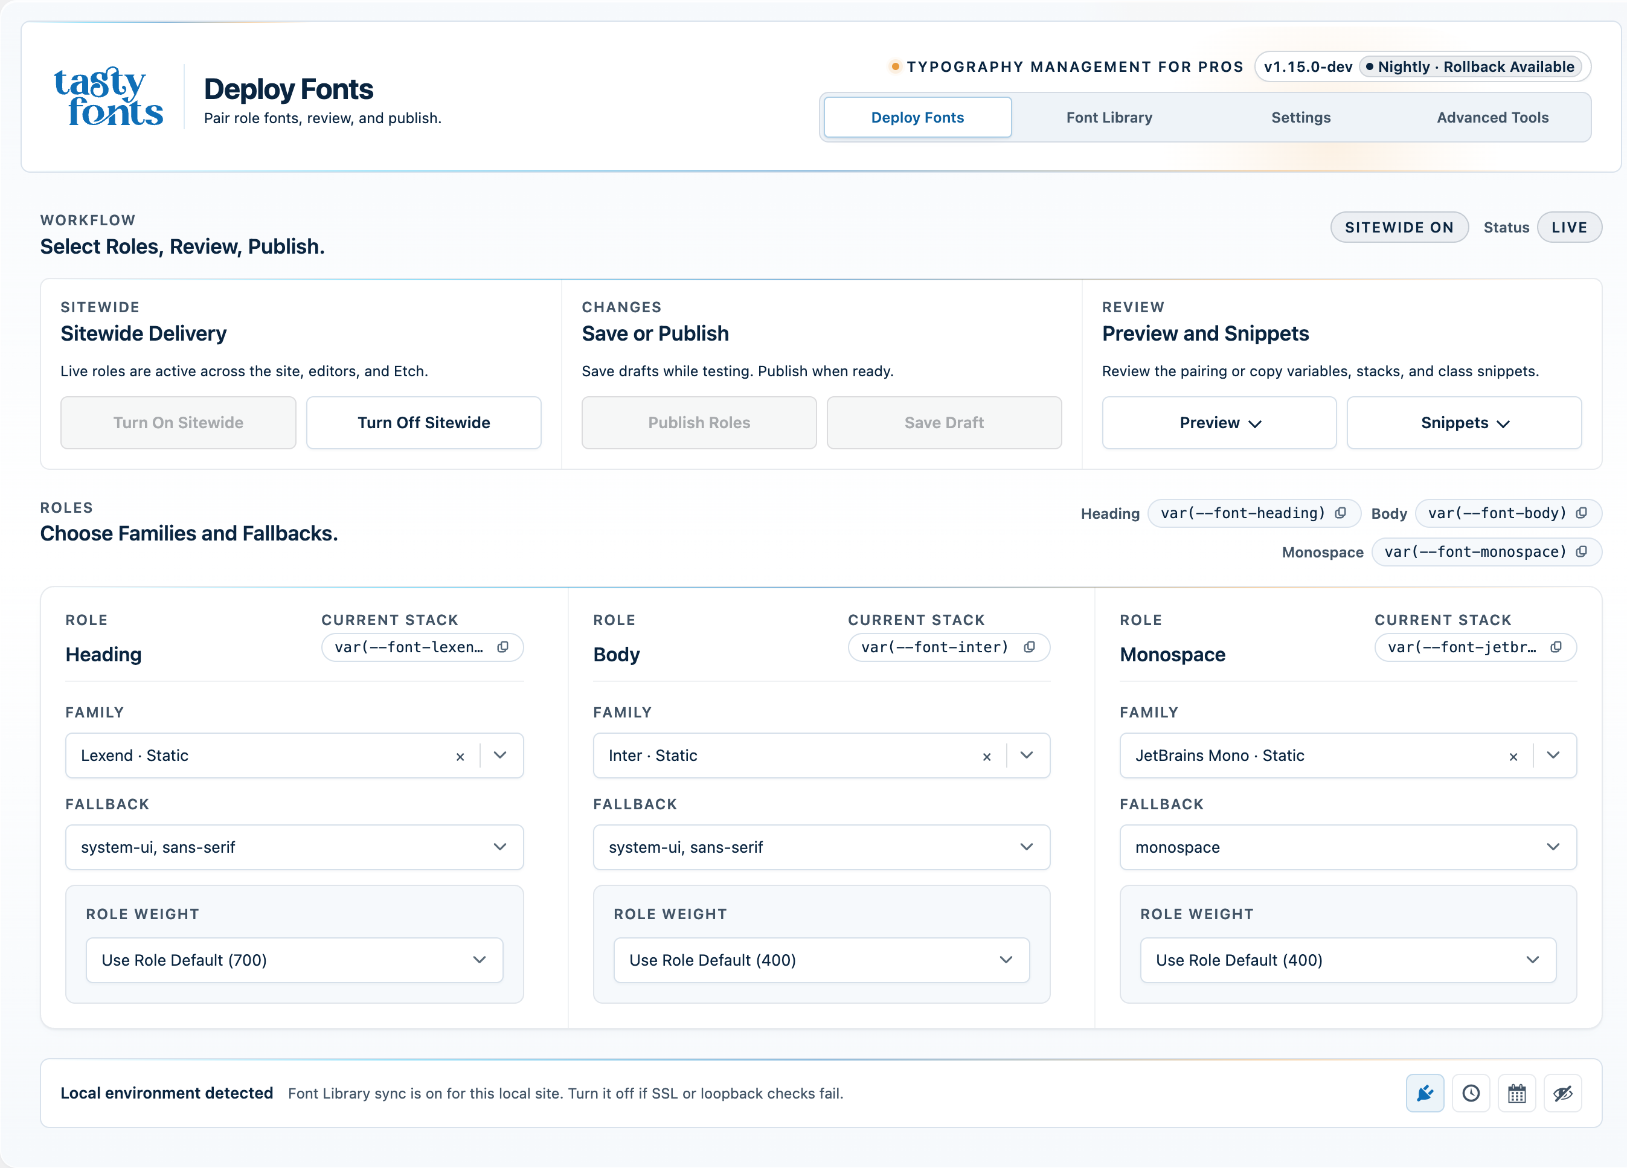Open Heading fallback system-ui, sans-serif dropdown

click(x=294, y=847)
